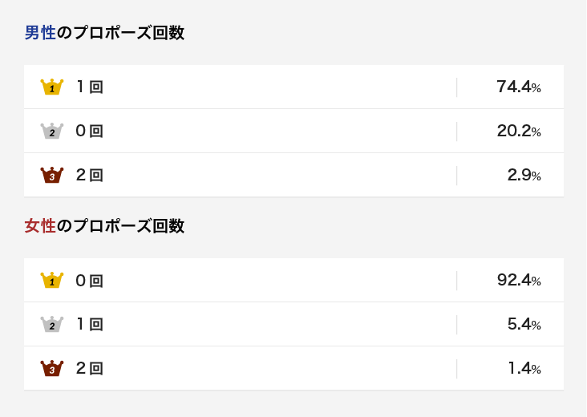Select the 74.4% percentage value
The image size is (587, 417).
point(519,87)
